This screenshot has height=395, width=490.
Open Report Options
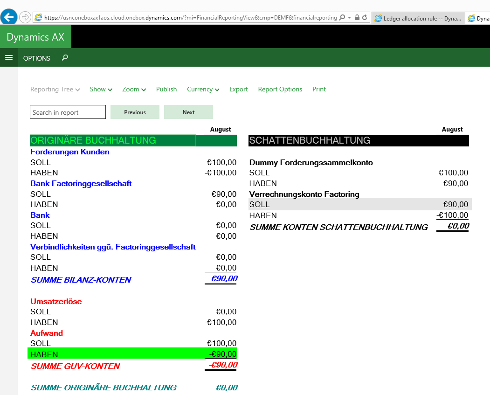tap(280, 89)
